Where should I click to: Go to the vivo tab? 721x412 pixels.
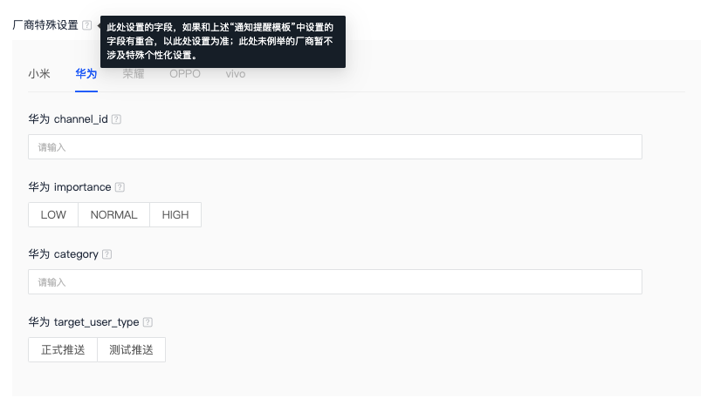click(x=236, y=74)
